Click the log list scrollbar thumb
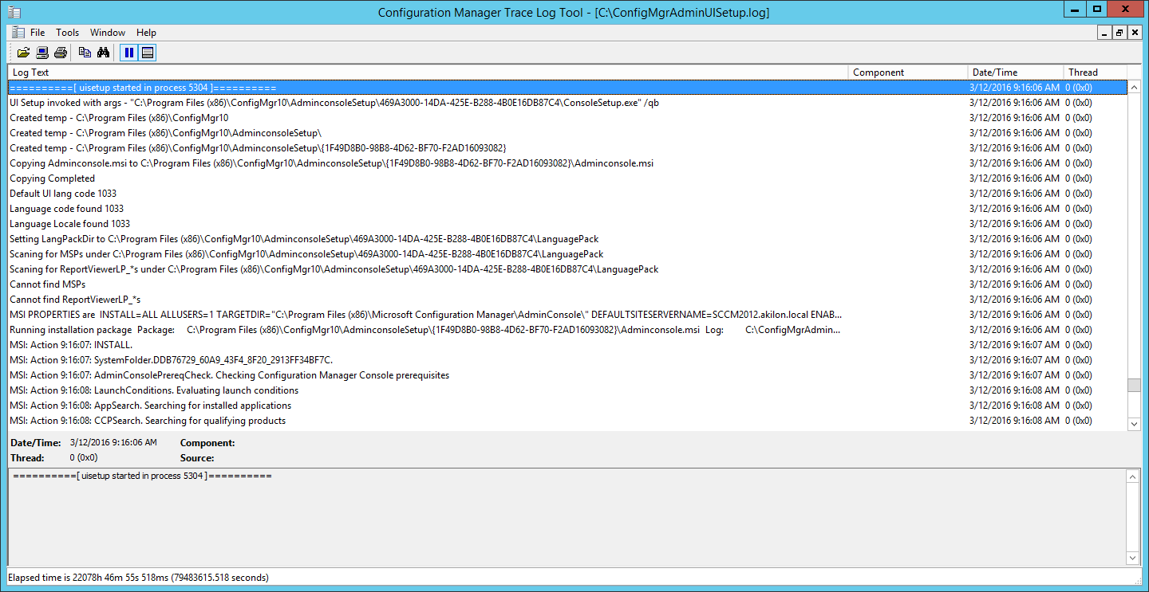Screen dimensions: 1149x592 point(1134,386)
